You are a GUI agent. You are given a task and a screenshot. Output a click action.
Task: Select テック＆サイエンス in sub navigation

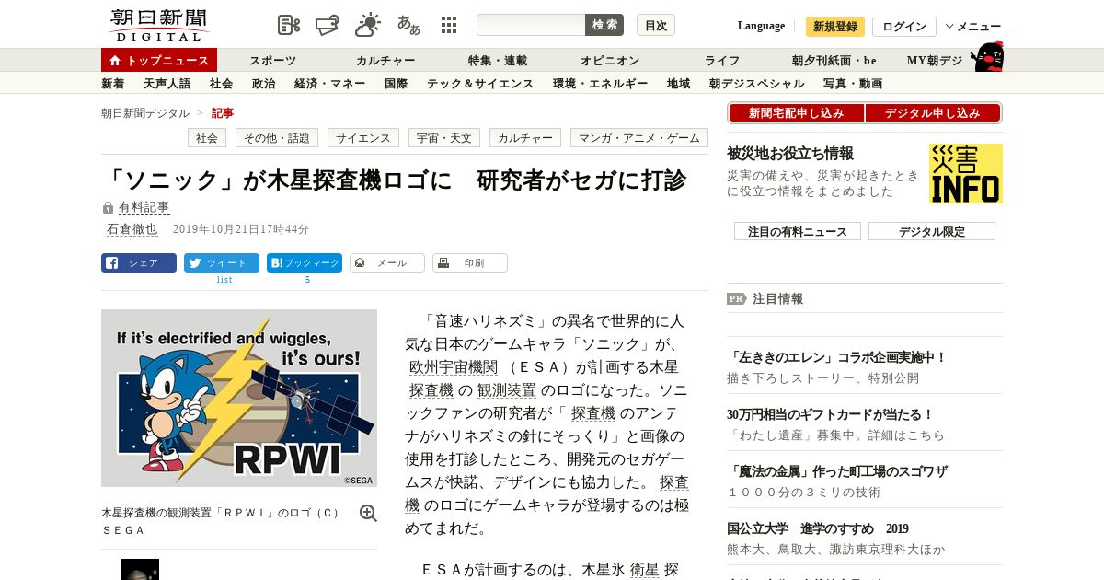480,84
